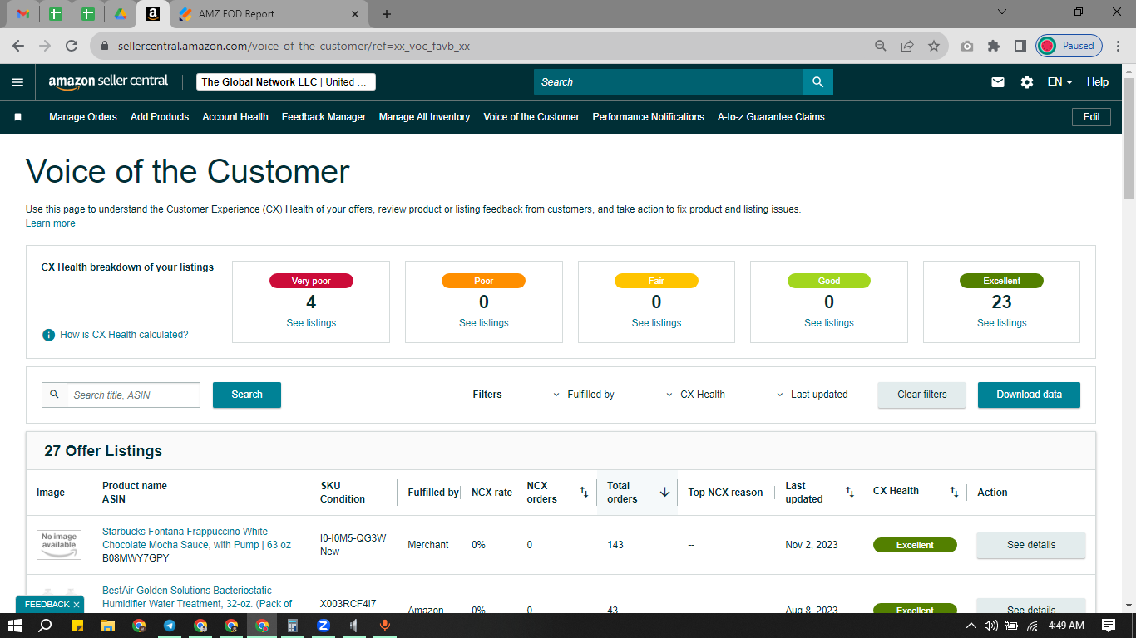Click the Search title, ASIN input field
The height and width of the screenshot is (638, 1136).
pyautogui.click(x=133, y=395)
